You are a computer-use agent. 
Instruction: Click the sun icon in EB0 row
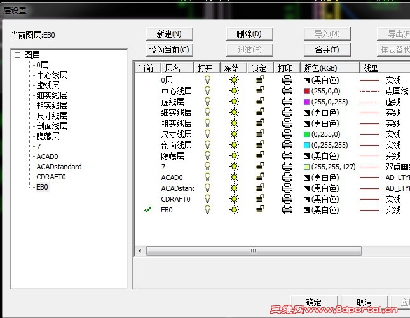[x=235, y=210]
